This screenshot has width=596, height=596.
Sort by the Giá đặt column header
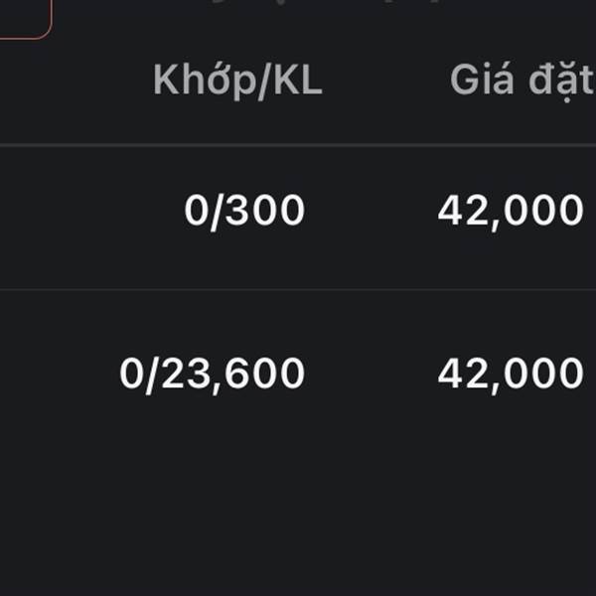[x=522, y=81]
